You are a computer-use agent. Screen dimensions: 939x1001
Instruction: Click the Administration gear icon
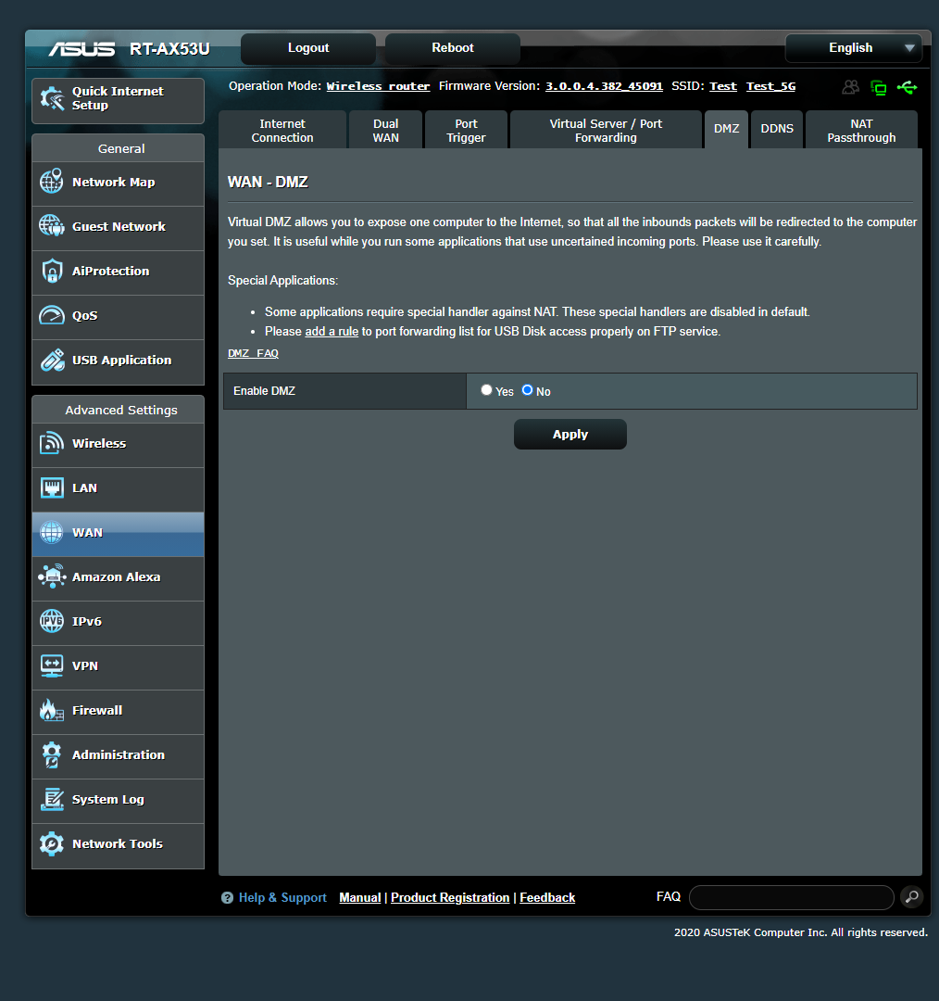tap(52, 754)
